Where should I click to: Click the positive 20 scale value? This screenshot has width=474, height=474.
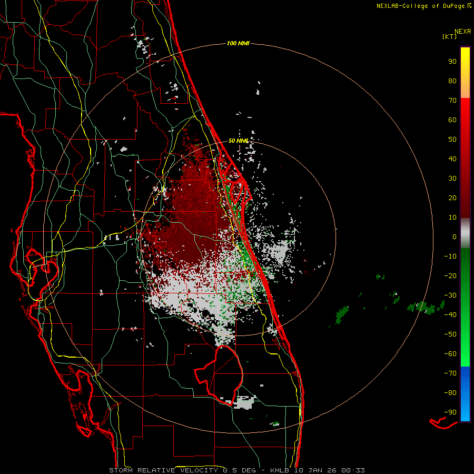[x=452, y=198]
